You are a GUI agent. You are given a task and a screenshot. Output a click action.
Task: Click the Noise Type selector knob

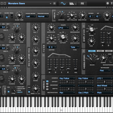(x=14, y=90)
